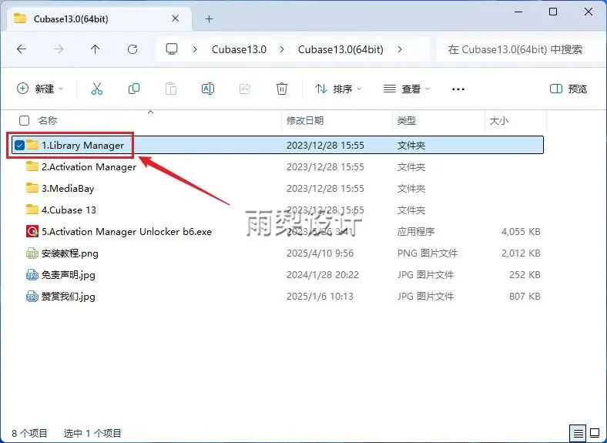Select the 2.Activation Manager folder name

point(89,167)
